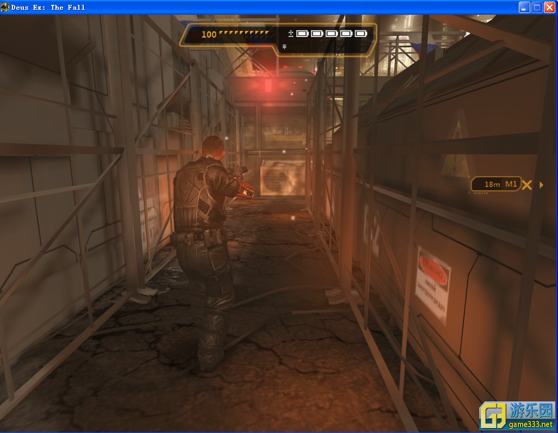Click the orange arrow right of the M1 marker
Viewport: 558px width, 433px height.
541,185
